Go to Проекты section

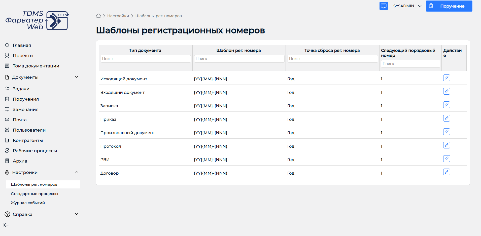tap(23, 56)
